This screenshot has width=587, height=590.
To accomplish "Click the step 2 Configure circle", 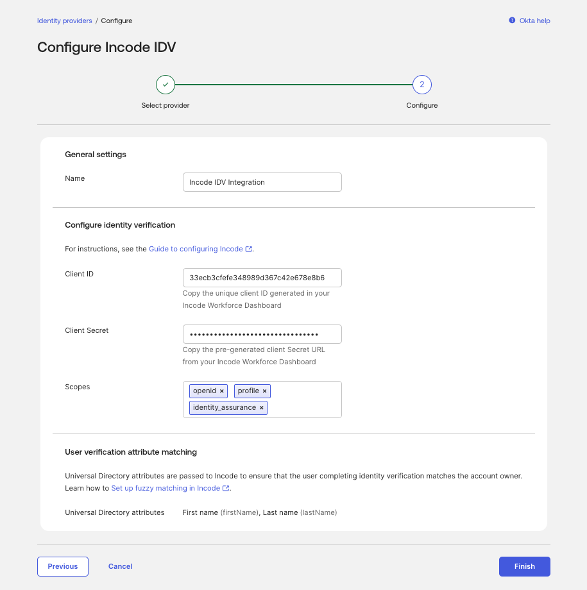I will tap(421, 85).
